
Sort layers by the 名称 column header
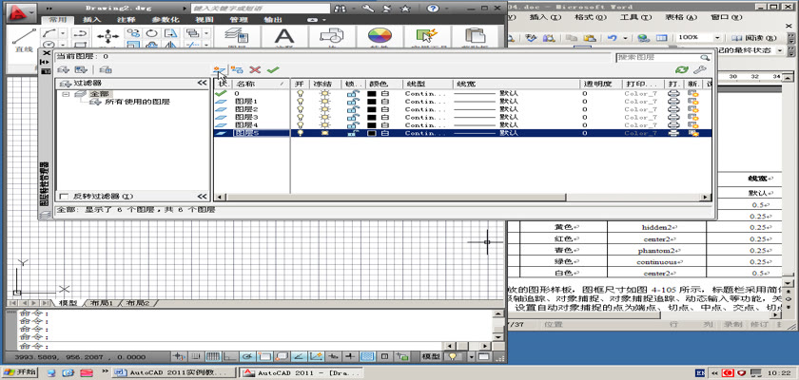(260, 84)
